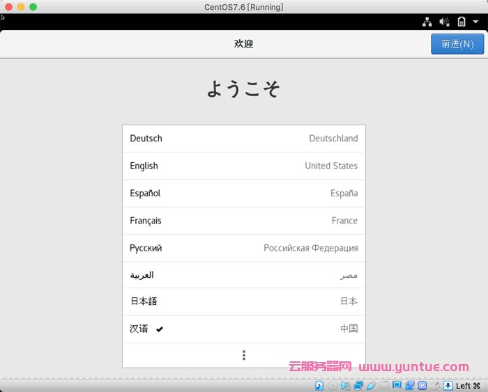Select Deutsch language option

243,139
